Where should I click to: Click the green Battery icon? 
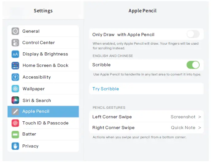click(15, 134)
